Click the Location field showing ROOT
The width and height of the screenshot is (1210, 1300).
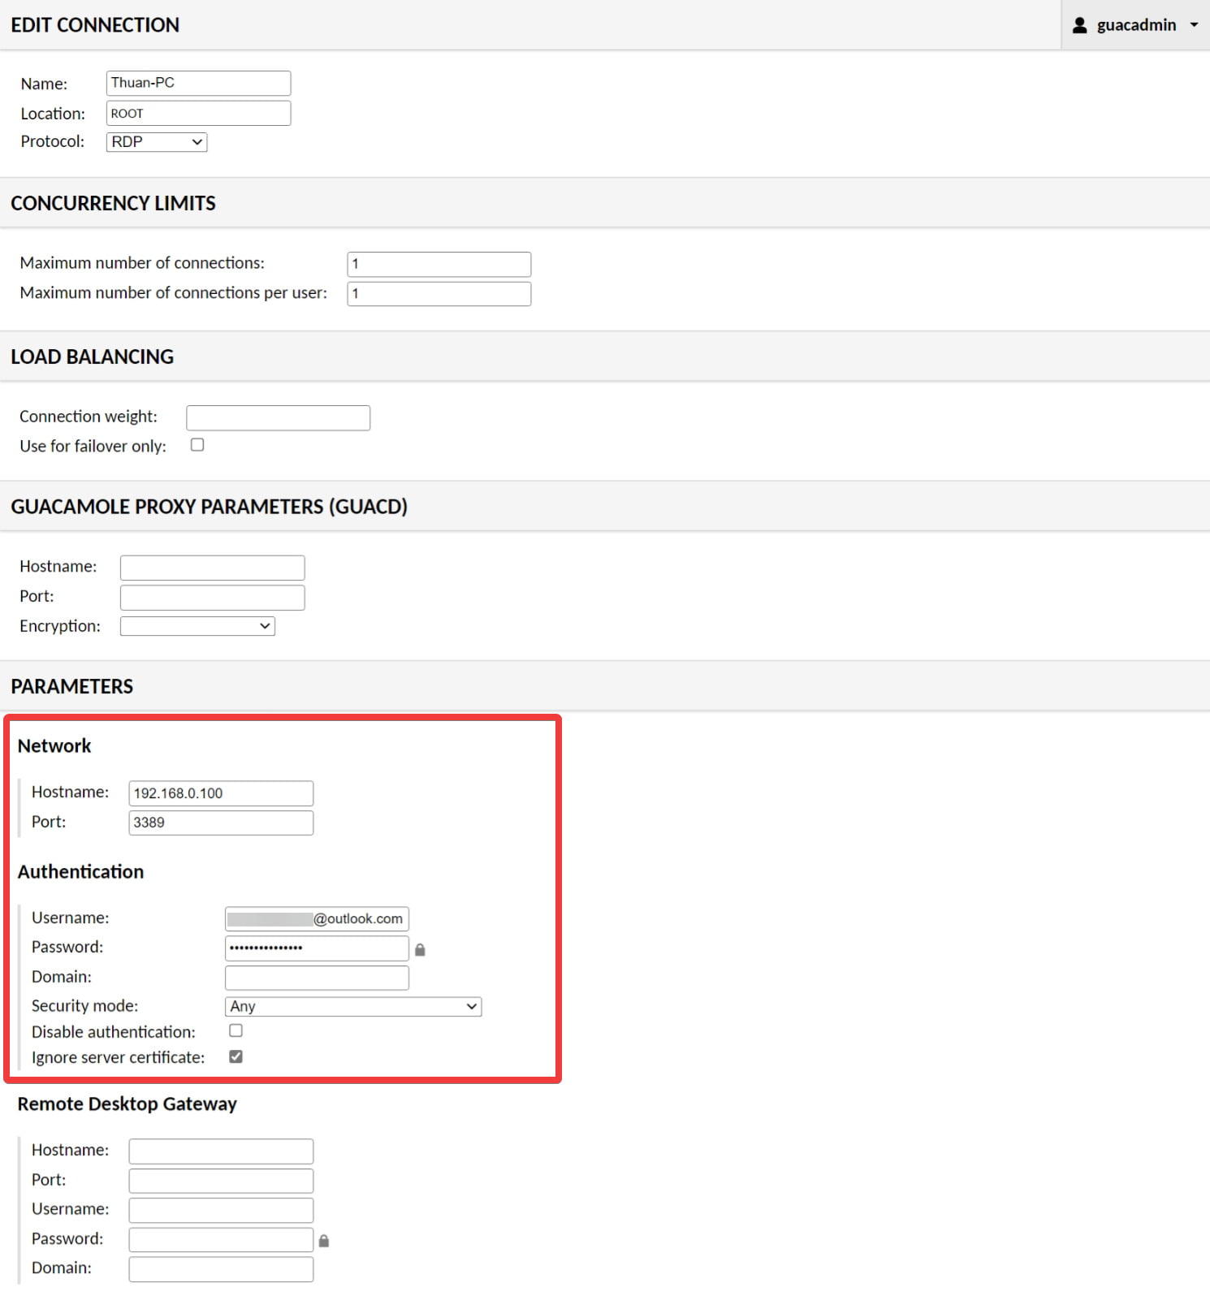[x=198, y=114]
